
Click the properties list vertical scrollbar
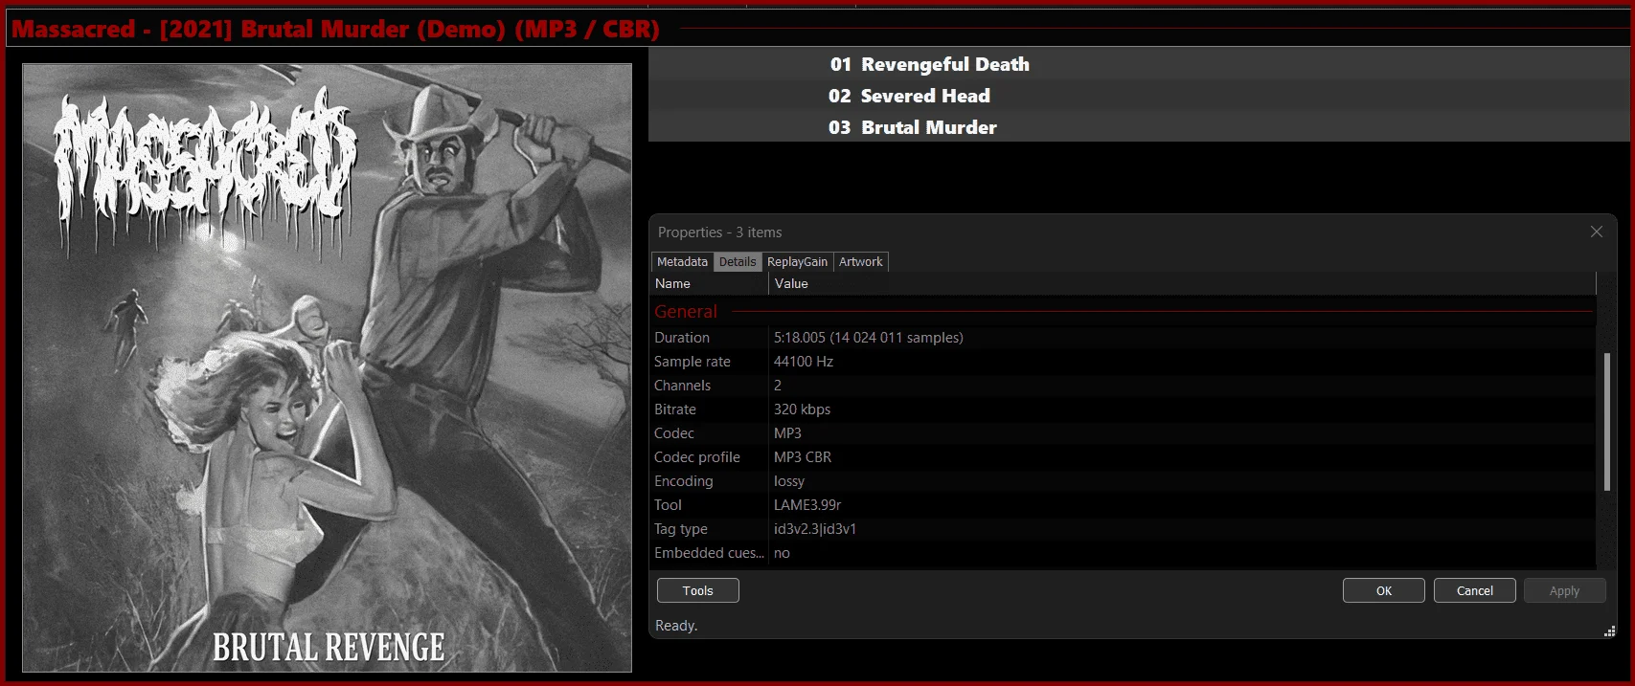point(1606,421)
